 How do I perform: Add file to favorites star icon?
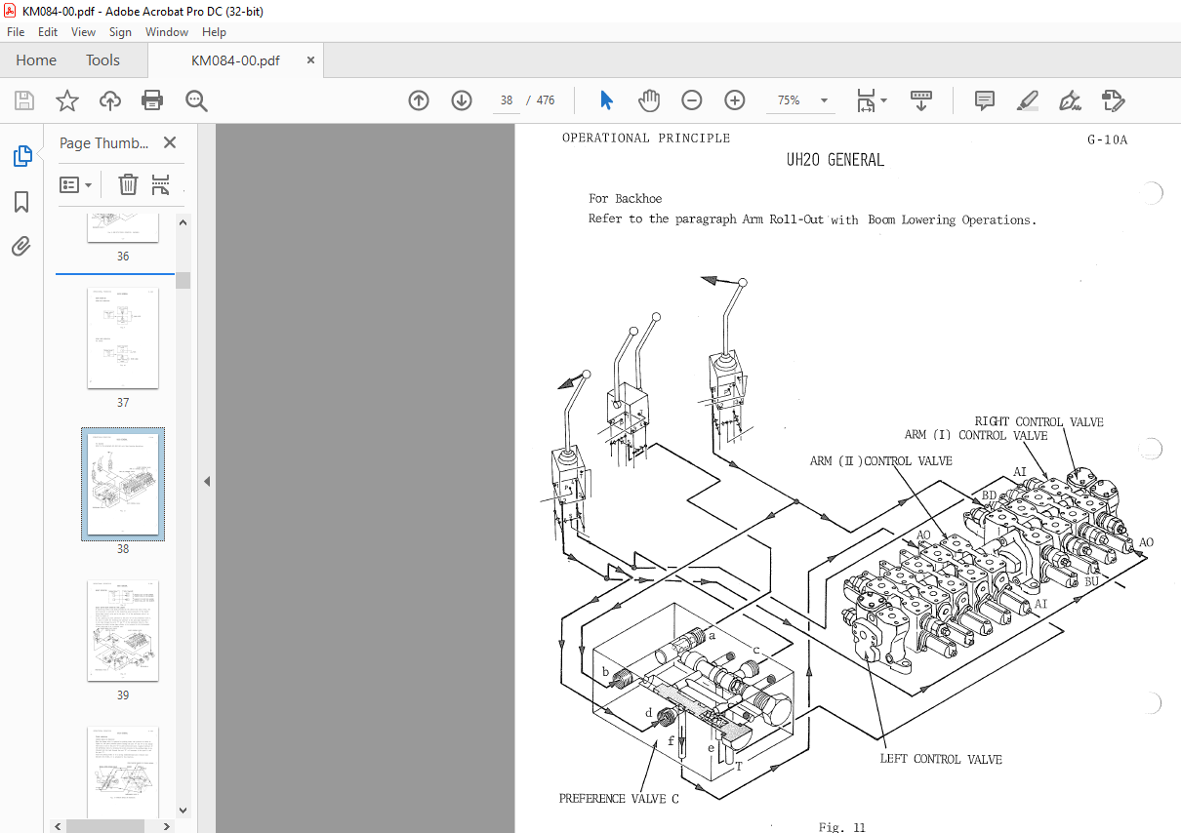(67, 100)
